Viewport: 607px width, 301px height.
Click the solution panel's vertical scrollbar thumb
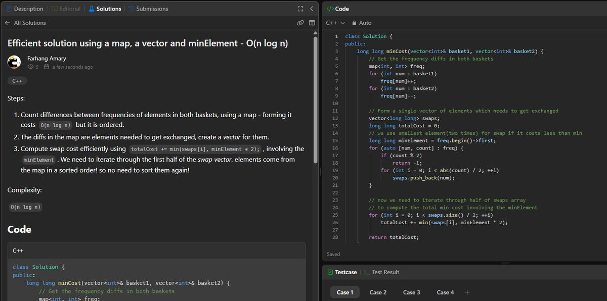pos(317,101)
